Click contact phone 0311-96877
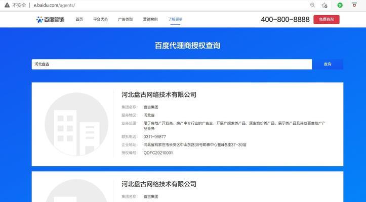 (155, 137)
